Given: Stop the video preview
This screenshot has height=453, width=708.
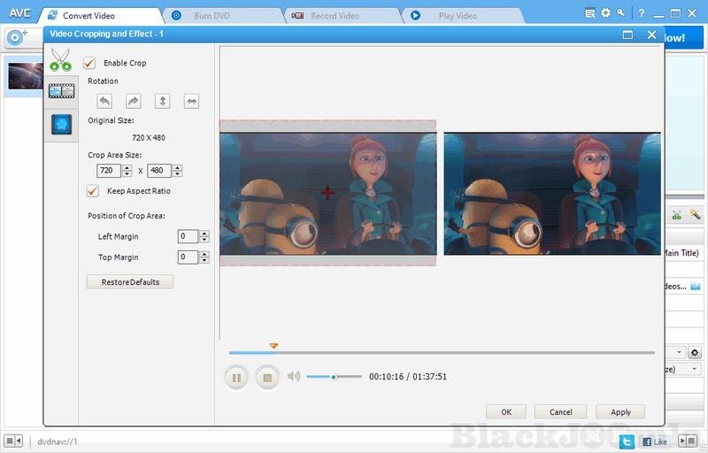Looking at the screenshot, I should click(267, 378).
